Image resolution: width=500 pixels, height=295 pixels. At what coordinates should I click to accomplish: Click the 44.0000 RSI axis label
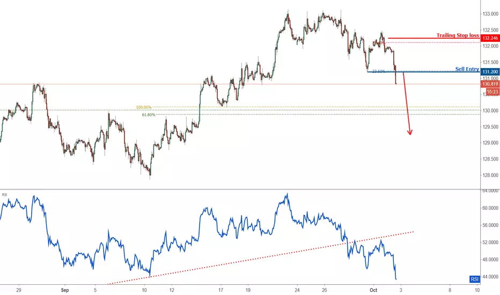tap(490, 277)
